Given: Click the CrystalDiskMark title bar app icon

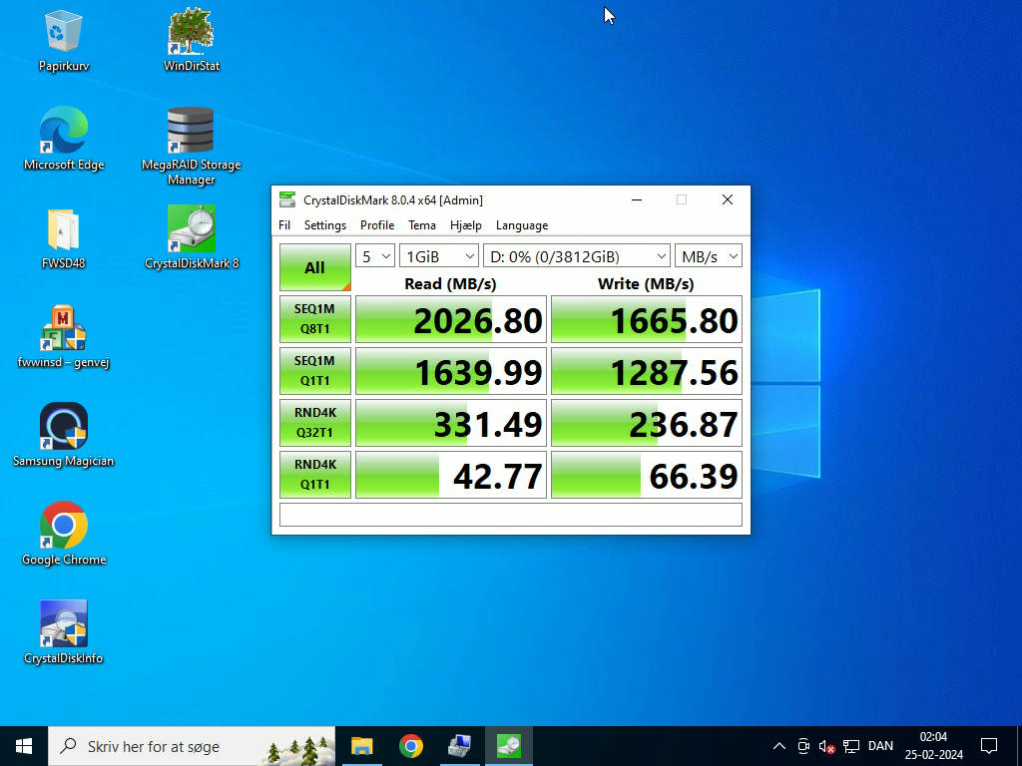Looking at the screenshot, I should click(286, 199).
